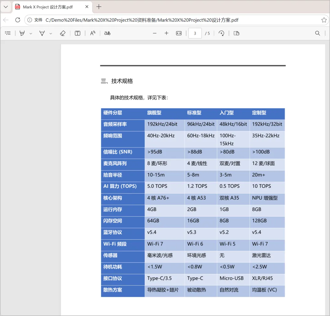
Task: Rotate the PDF page
Action: tap(222, 33)
